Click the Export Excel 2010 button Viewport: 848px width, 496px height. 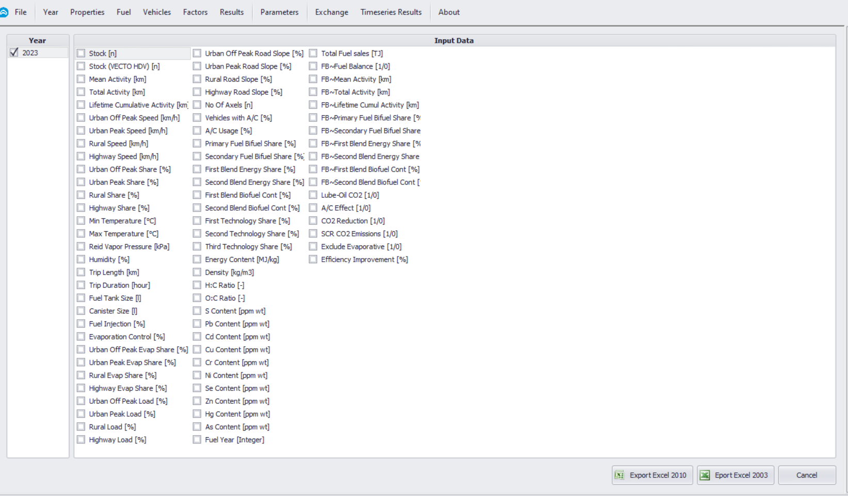coord(651,475)
